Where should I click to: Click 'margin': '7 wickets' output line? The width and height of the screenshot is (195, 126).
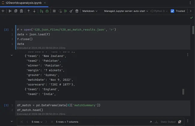coord(45,70)
